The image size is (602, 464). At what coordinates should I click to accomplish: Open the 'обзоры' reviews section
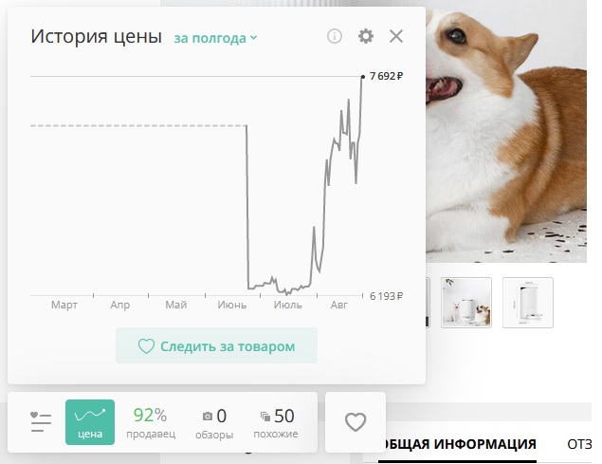(214, 423)
